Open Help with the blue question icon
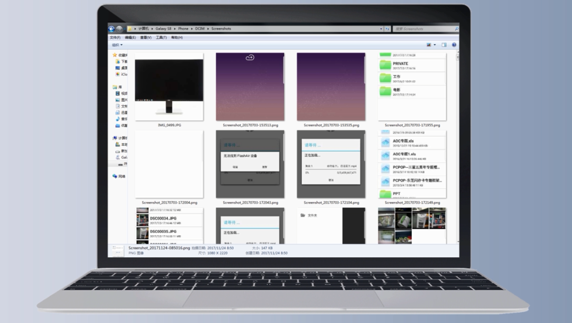Viewport: 572px width, 323px height. pyautogui.click(x=454, y=45)
